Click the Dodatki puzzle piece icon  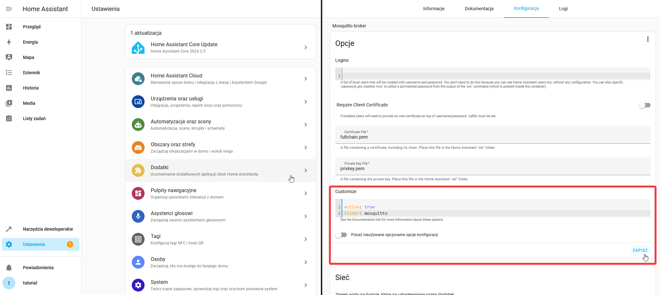138,170
